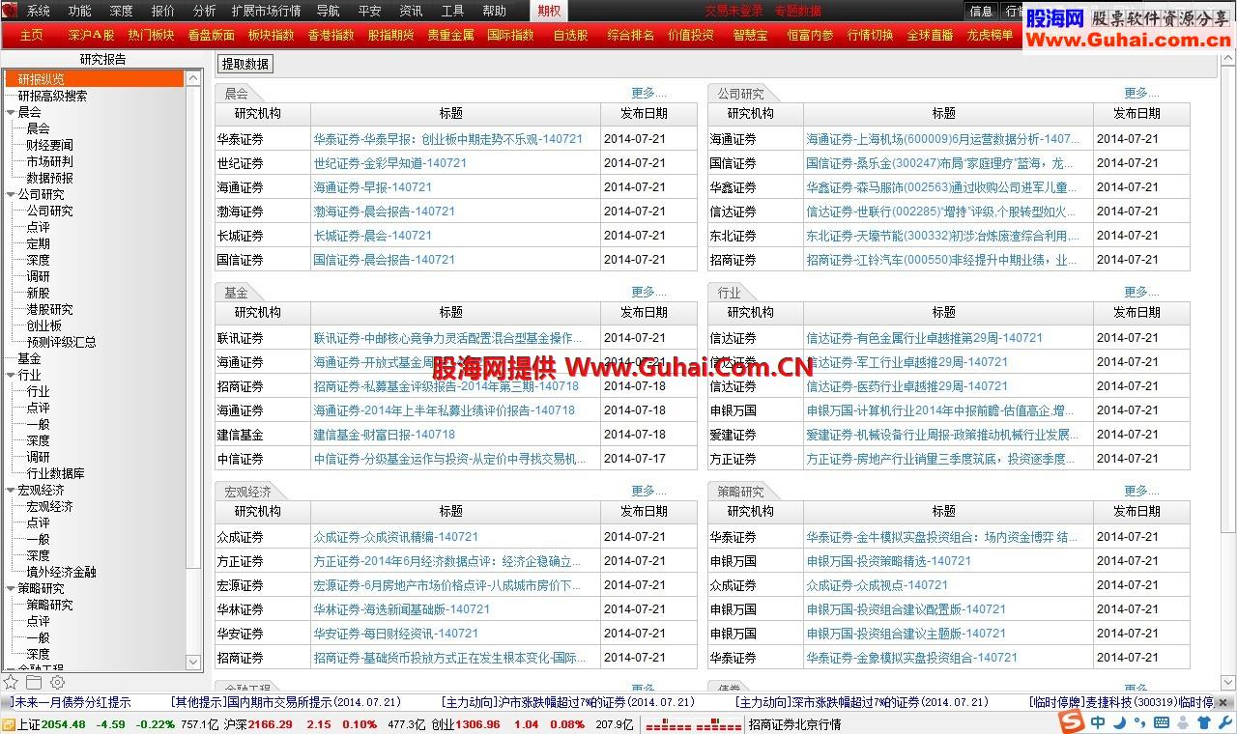
Task: Click 招商证券北京行情 in status bar
Action: [x=794, y=724]
